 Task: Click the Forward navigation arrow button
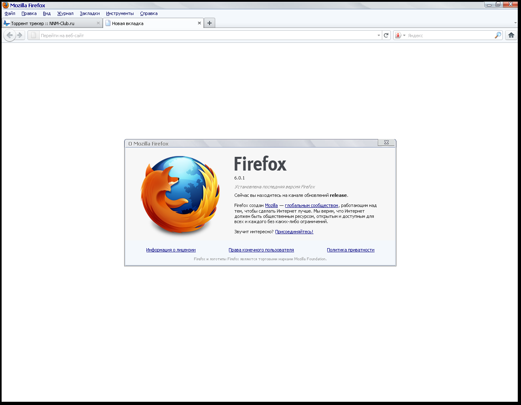coord(20,35)
